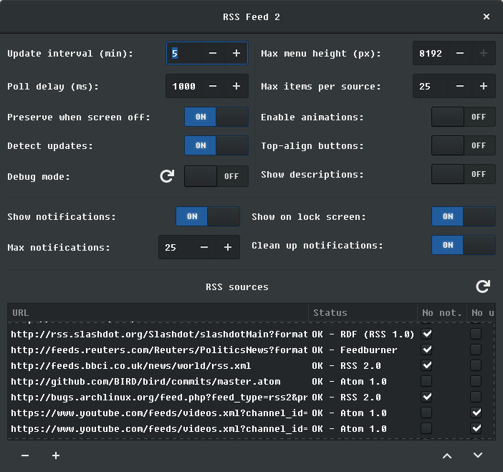This screenshot has width=503, height=472.
Task: Click the No not. column header
Action: coord(442,312)
